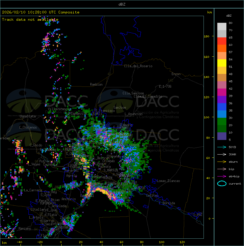Screen dimensions: 244x246
Task: Click the 'L_Asuncion' map label
Action: pos(133,114)
